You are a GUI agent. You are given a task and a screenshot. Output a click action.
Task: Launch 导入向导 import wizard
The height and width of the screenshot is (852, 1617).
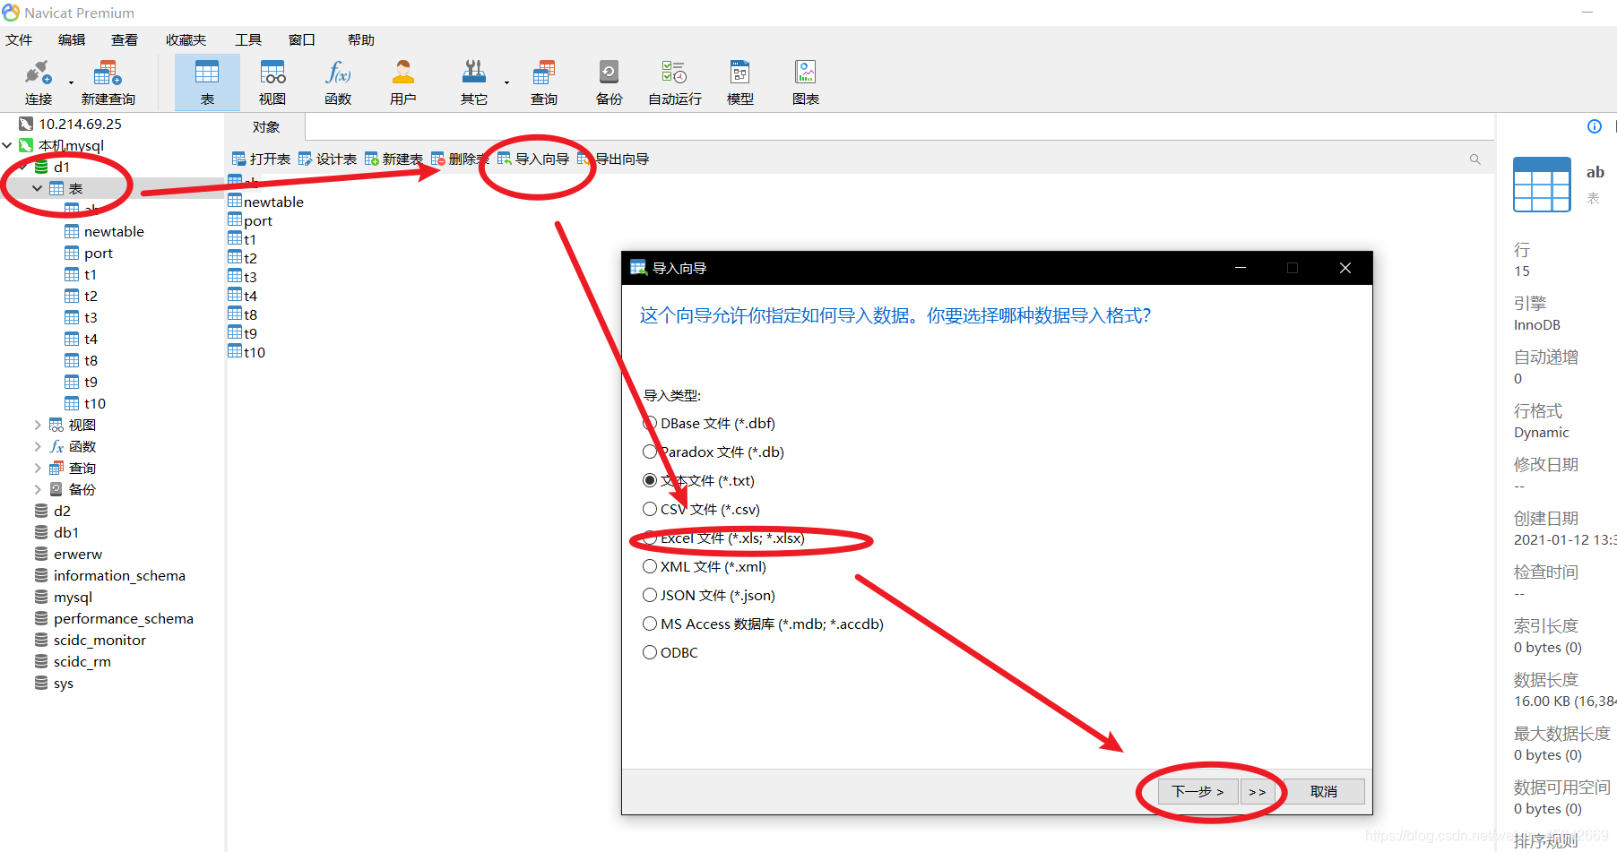533,159
